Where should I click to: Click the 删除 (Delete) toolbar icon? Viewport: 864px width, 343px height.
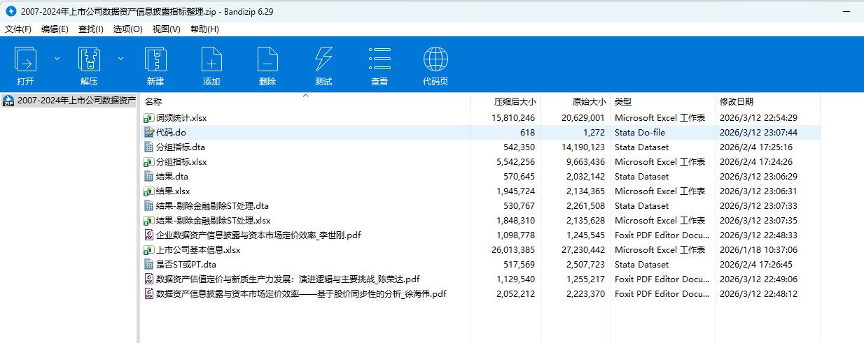[x=267, y=59]
